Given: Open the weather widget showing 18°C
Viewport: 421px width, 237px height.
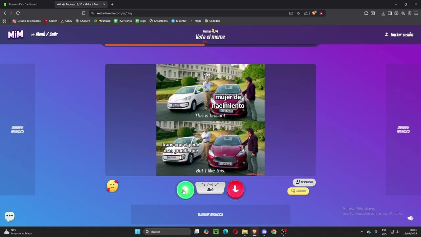Looking at the screenshot, I should coord(18,232).
